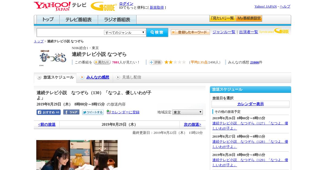Click the Facebook おすすめ 44 button
This screenshot has height=170, width=325.
pyautogui.click(x=48, y=112)
